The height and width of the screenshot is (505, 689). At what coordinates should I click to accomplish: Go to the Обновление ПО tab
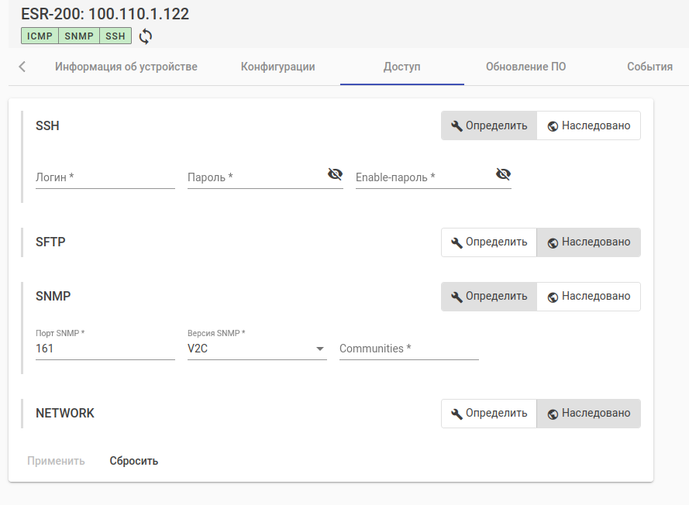click(526, 67)
